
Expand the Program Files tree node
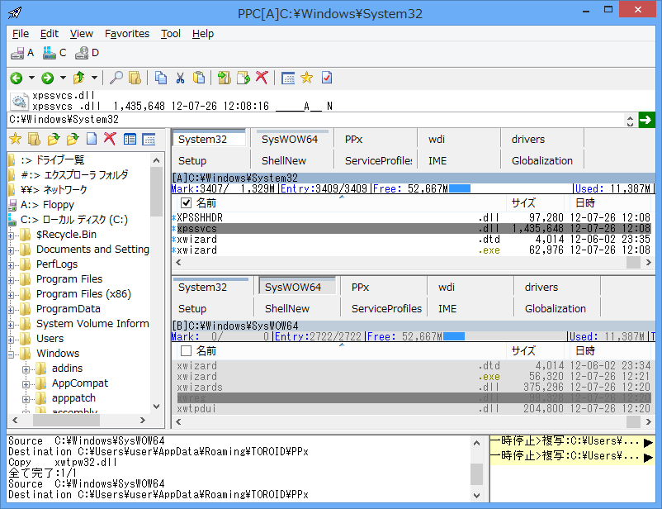[x=12, y=279]
